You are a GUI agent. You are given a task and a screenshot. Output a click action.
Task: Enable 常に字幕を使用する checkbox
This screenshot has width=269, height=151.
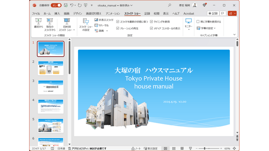198,21
